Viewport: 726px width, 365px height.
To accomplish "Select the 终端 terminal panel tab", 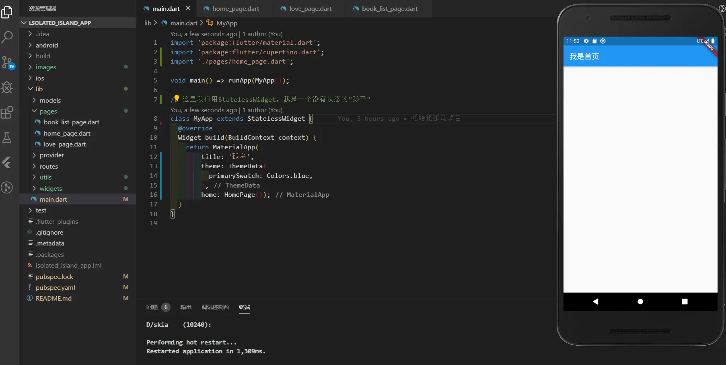I will (x=245, y=307).
